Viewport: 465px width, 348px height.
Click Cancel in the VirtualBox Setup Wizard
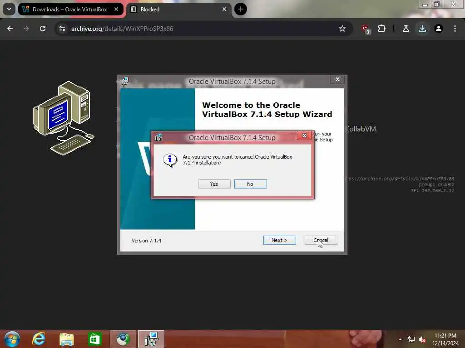click(321, 240)
